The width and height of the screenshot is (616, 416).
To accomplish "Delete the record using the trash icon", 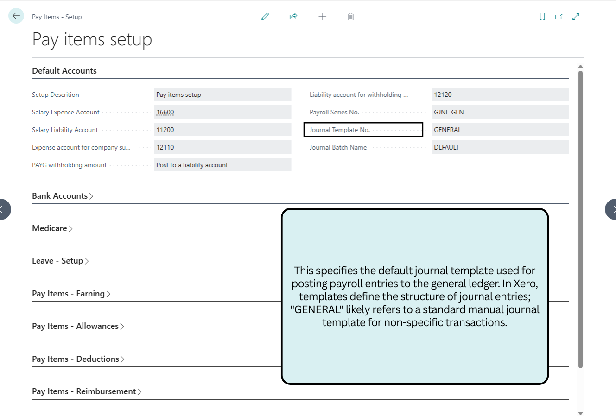I will pyautogui.click(x=350, y=16).
